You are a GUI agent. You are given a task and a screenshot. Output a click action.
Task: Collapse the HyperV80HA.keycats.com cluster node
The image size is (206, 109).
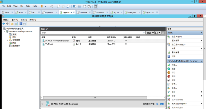4,31
